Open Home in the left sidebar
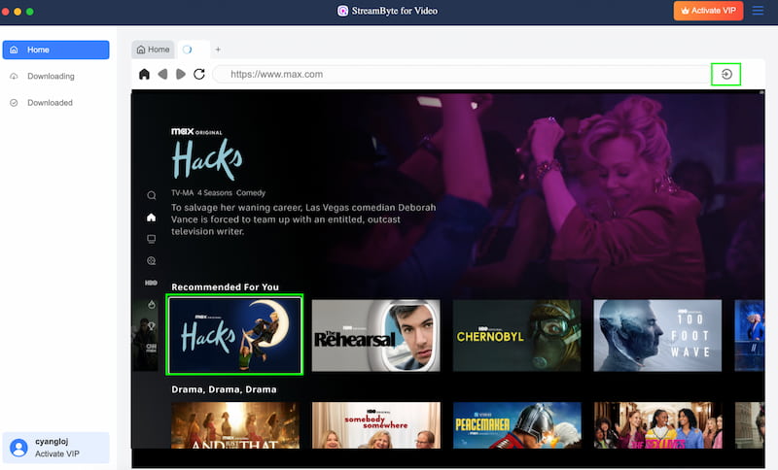The height and width of the screenshot is (470, 778). pyautogui.click(x=56, y=50)
